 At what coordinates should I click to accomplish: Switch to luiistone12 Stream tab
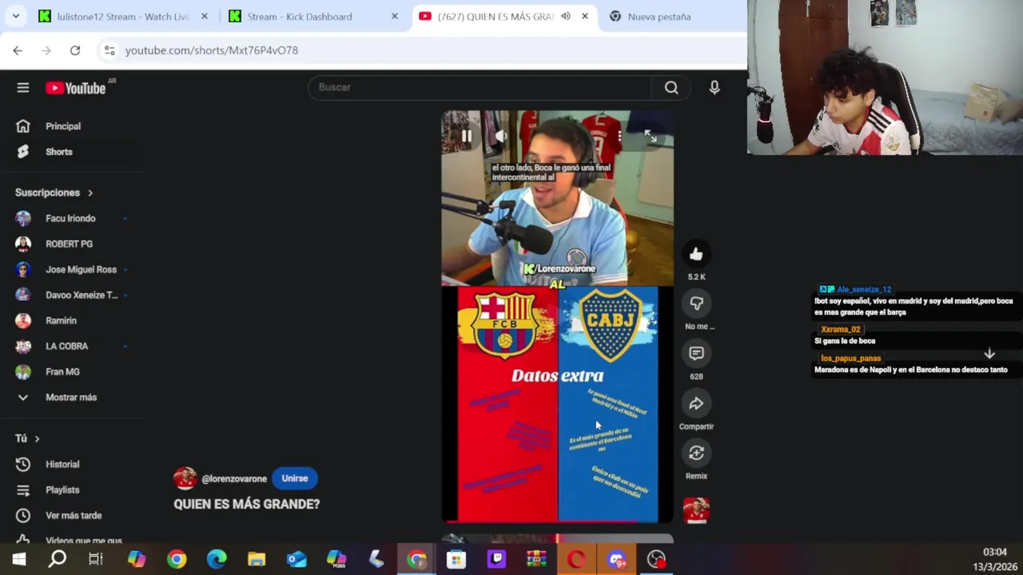click(121, 16)
